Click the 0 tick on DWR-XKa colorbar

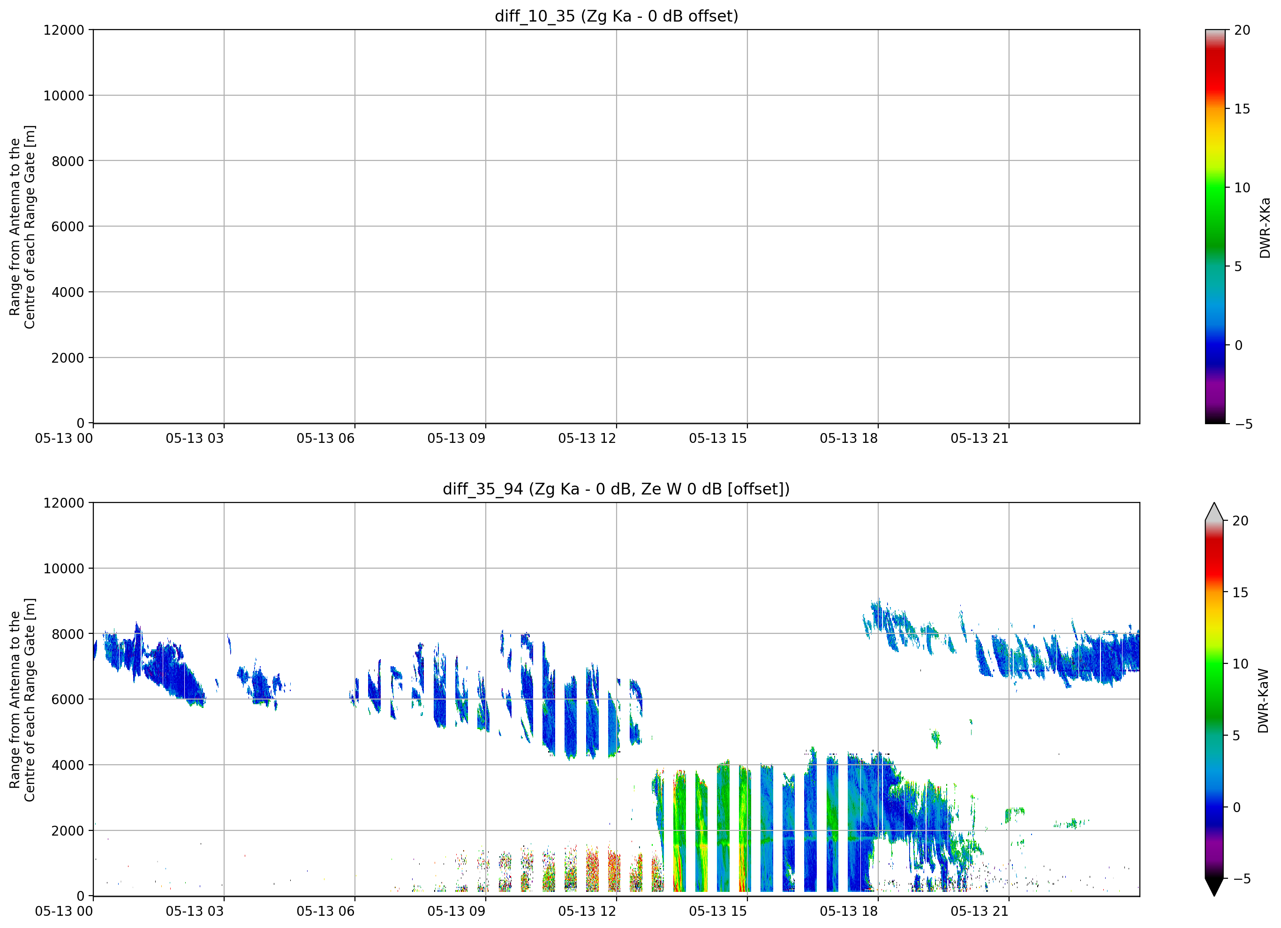click(x=1238, y=345)
